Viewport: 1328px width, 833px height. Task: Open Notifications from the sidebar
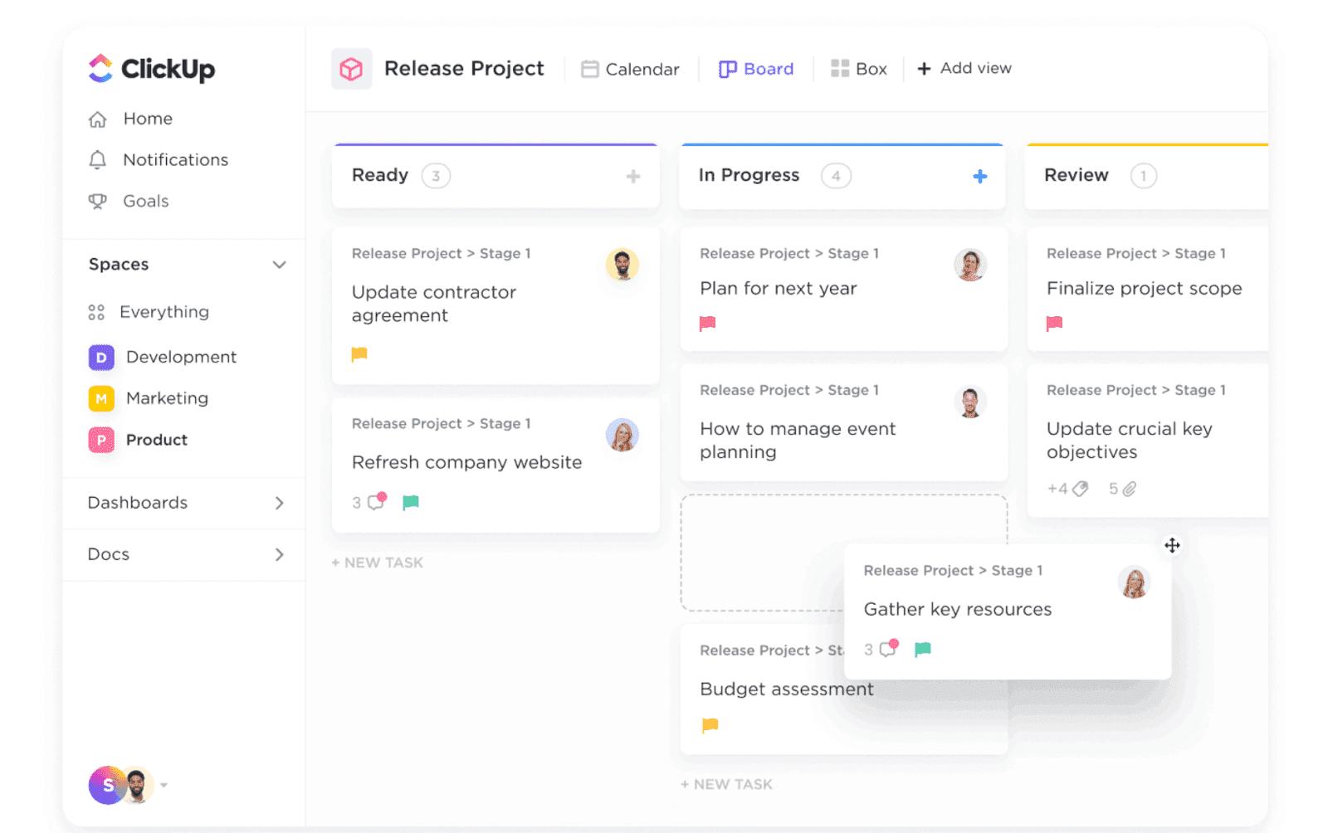coord(97,160)
